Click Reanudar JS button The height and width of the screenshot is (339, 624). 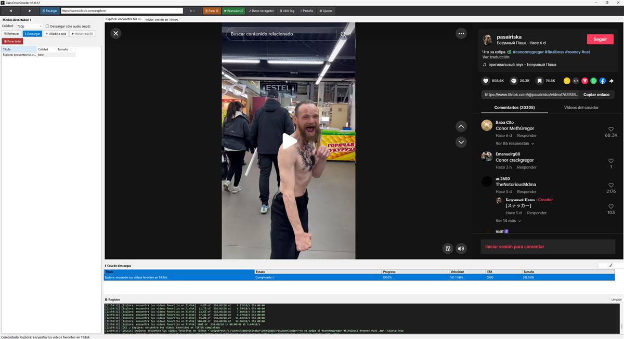pos(234,10)
